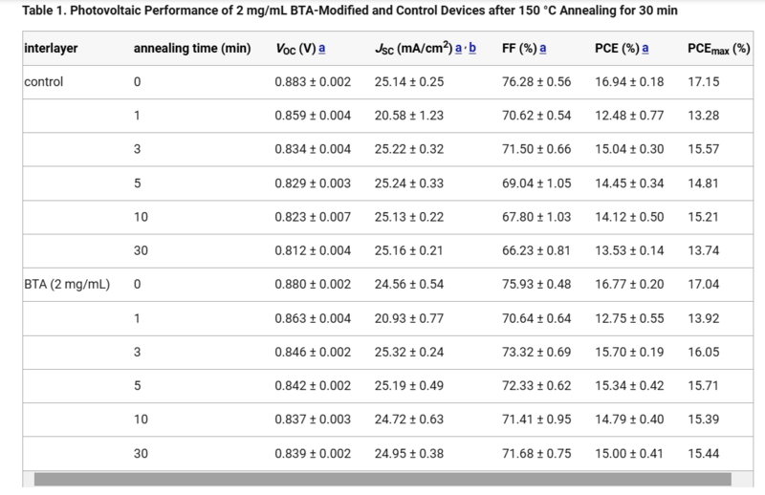Open footnote b link in Jsc header
This screenshot has height=495, width=765.
(472, 49)
